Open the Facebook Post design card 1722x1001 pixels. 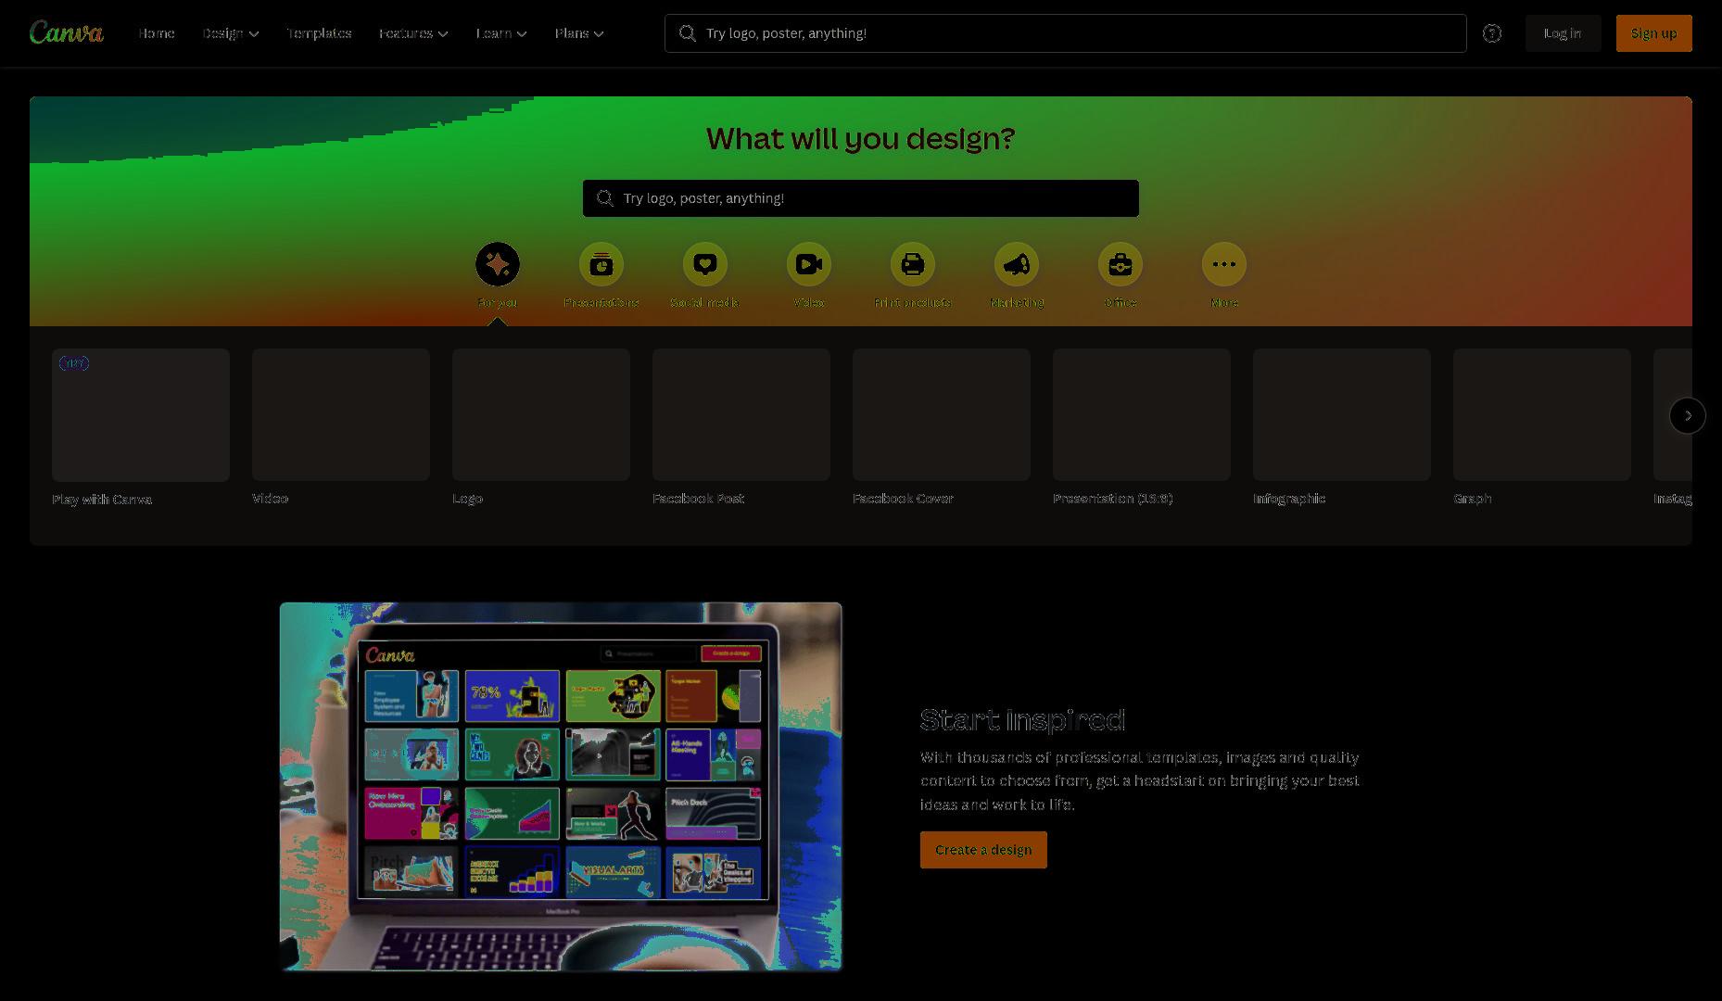[x=741, y=414]
